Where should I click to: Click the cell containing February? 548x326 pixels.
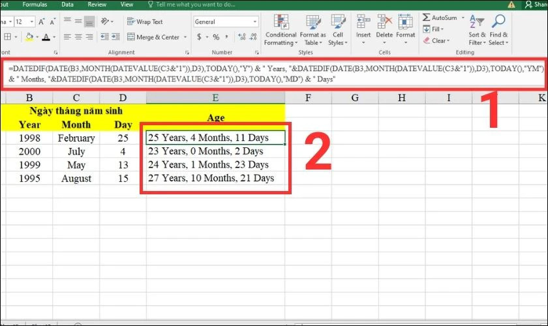[76, 138]
